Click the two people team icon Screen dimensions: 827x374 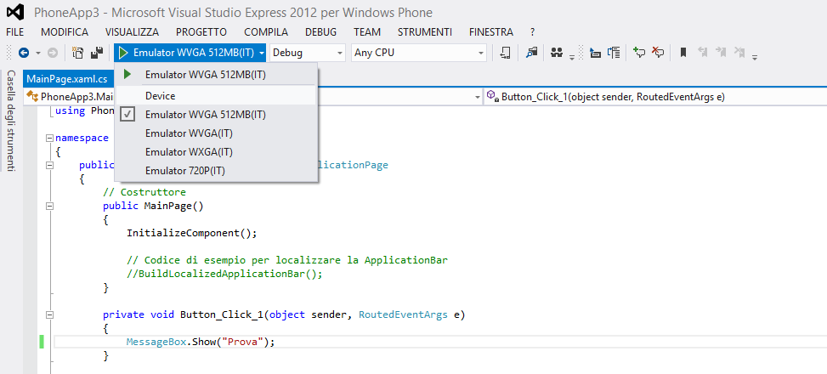(x=557, y=53)
